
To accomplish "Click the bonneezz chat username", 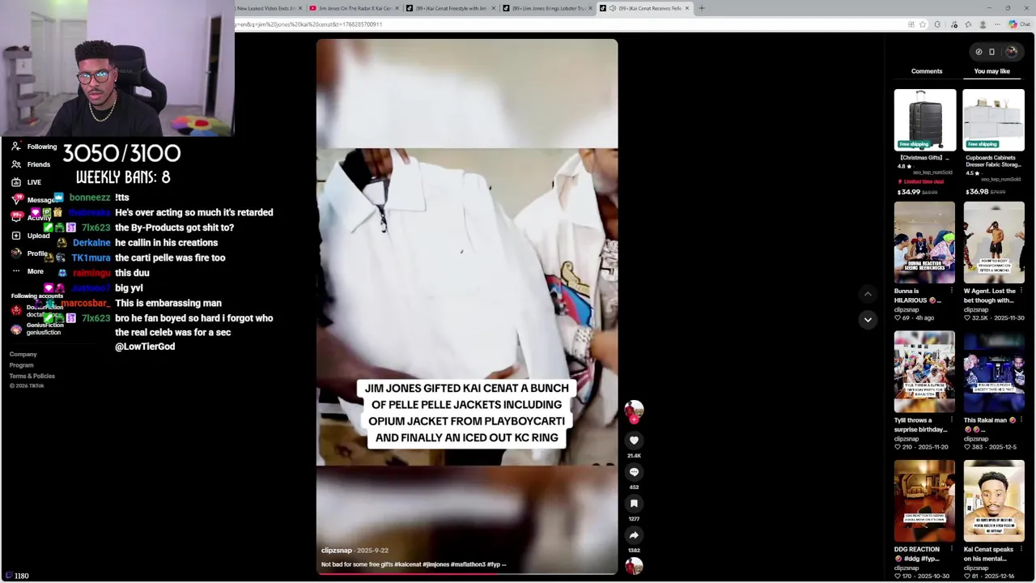I will pyautogui.click(x=90, y=198).
